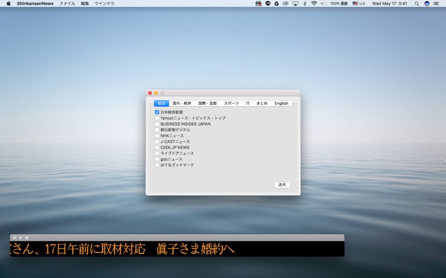This screenshot has height=278, width=446.
Task: Select the 総合 tab
Action: pyautogui.click(x=162, y=103)
